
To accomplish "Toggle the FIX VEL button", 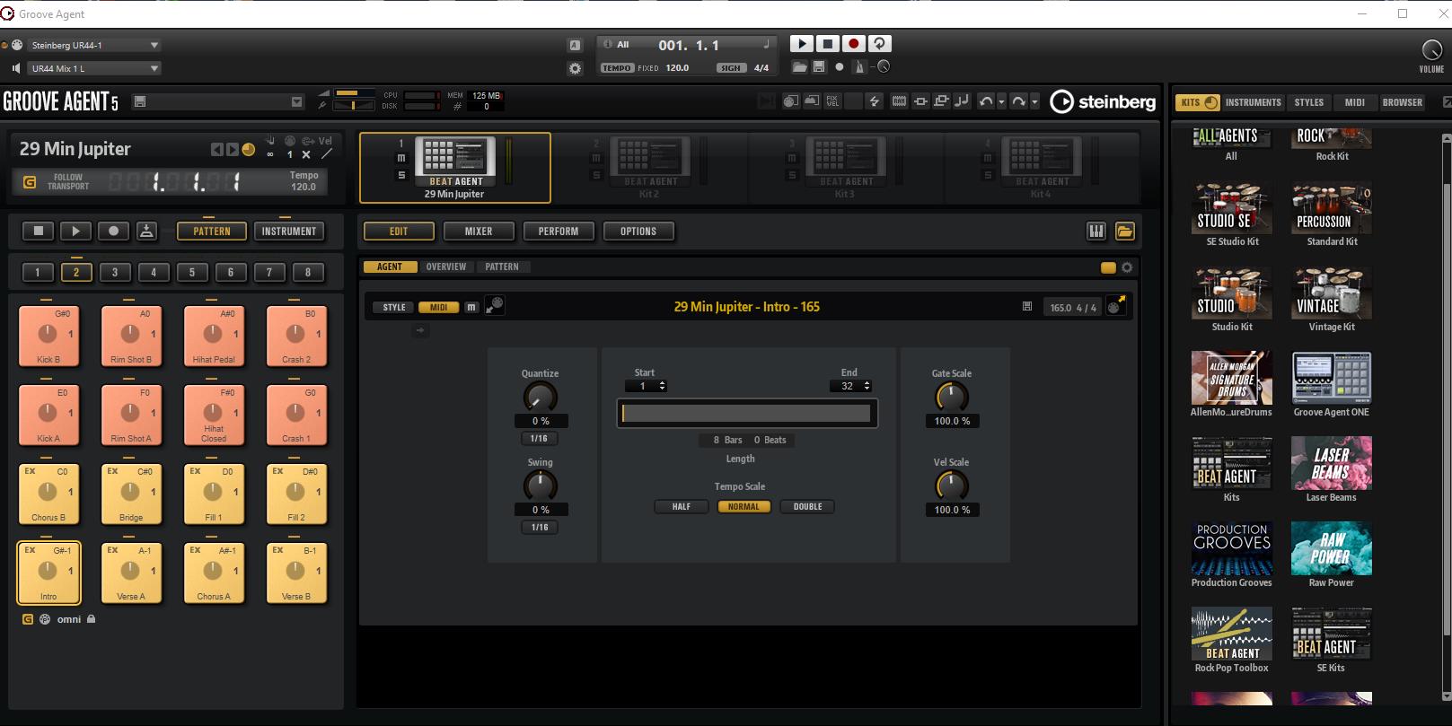I will (x=832, y=101).
